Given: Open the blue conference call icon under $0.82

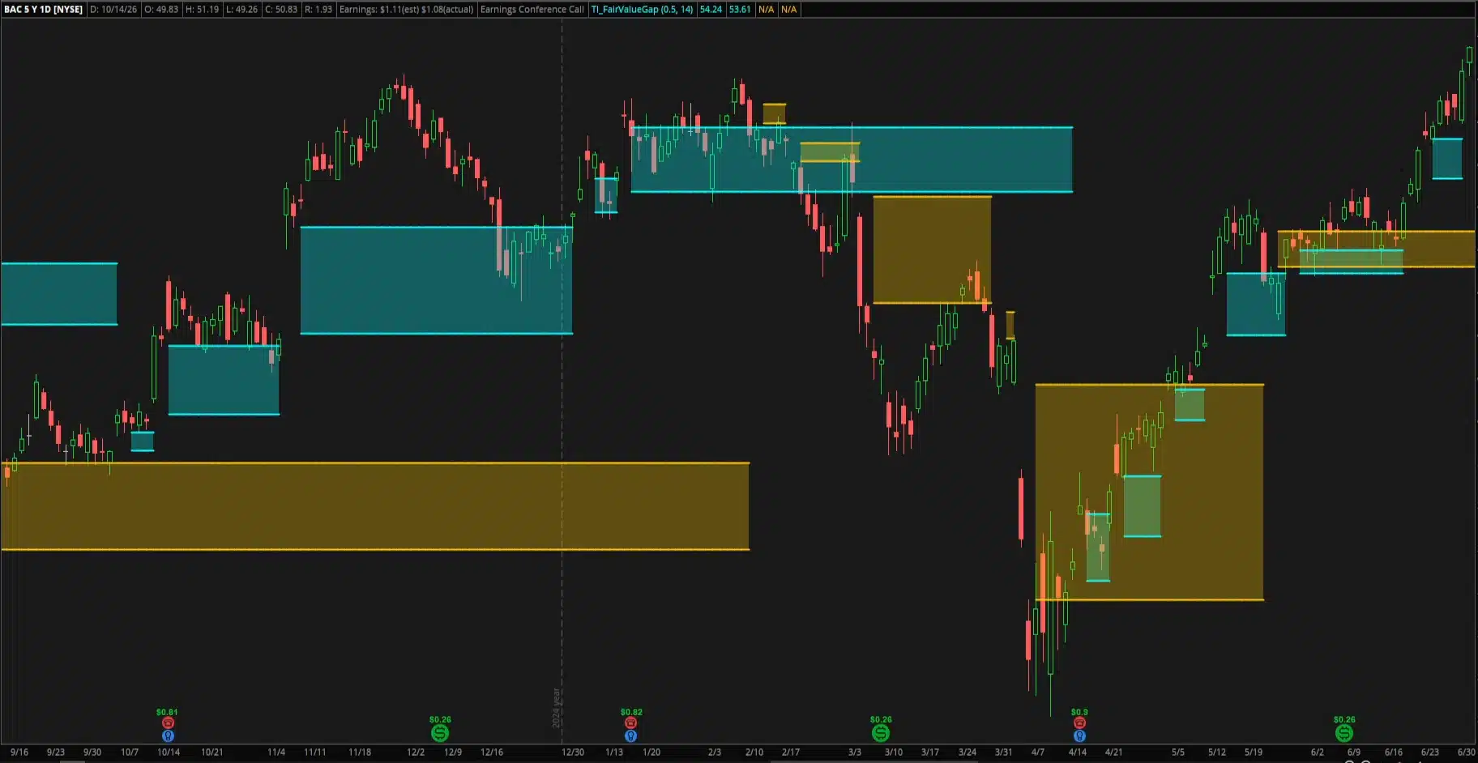Looking at the screenshot, I should [630, 735].
